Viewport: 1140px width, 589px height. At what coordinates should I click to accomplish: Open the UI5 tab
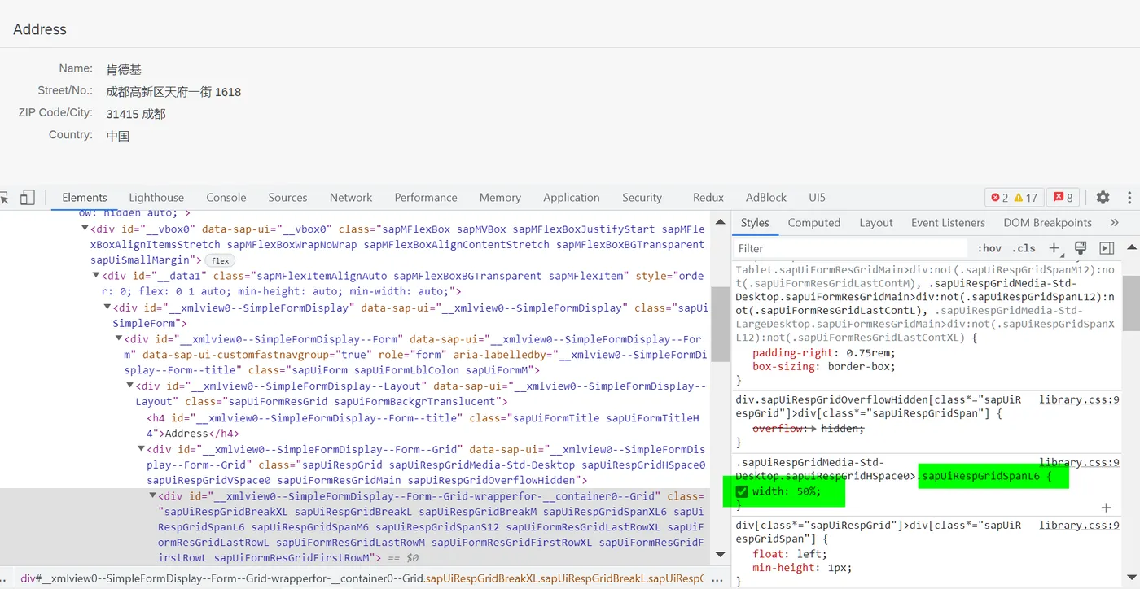(x=817, y=198)
